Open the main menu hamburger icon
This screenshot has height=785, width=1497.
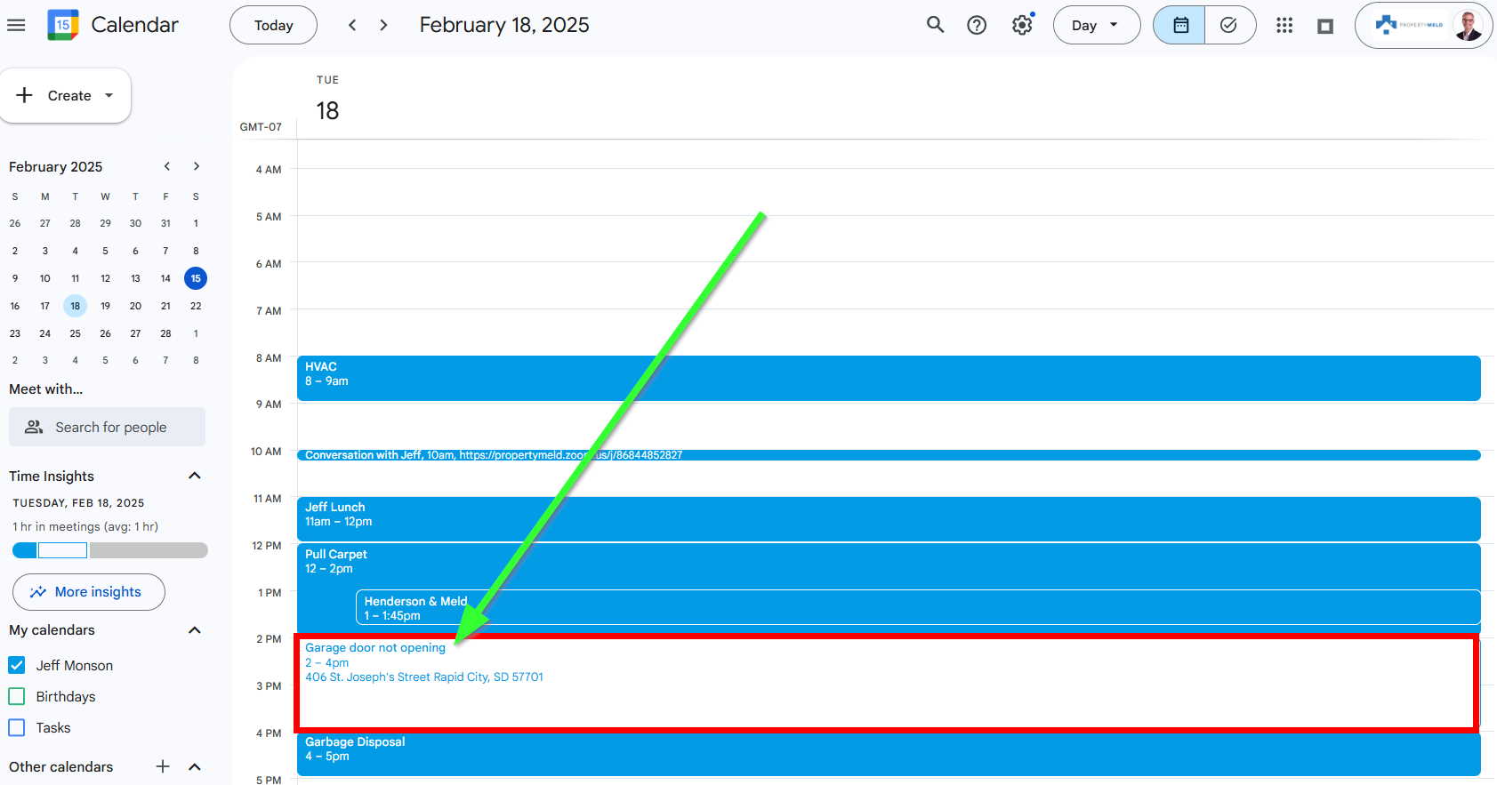coord(16,25)
